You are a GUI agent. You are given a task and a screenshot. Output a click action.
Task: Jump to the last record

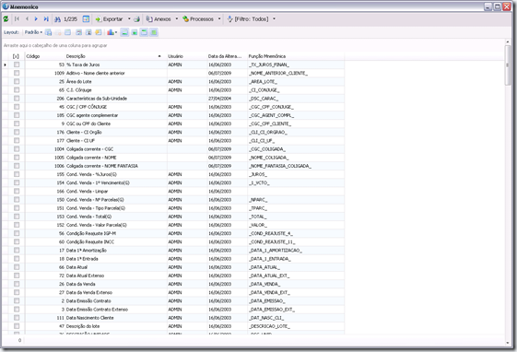coord(46,19)
